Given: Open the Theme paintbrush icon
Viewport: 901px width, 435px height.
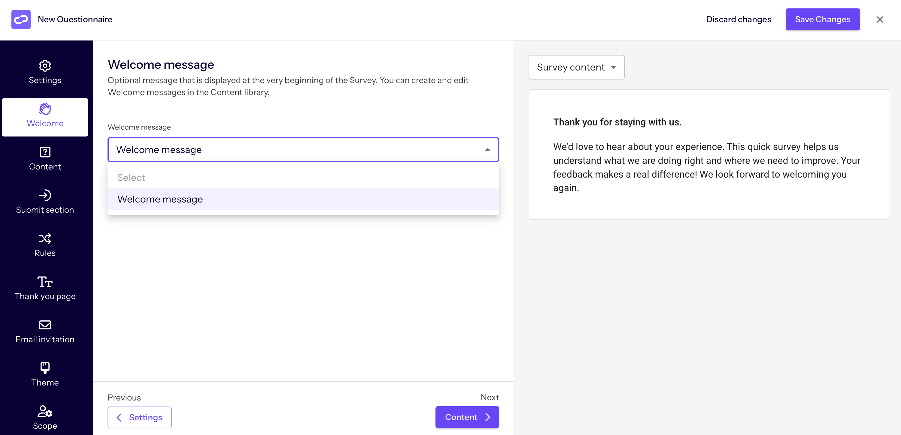Looking at the screenshot, I should (45, 368).
